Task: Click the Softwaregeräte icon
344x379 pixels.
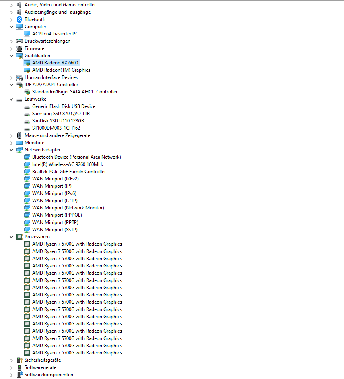Action: [x=19, y=367]
